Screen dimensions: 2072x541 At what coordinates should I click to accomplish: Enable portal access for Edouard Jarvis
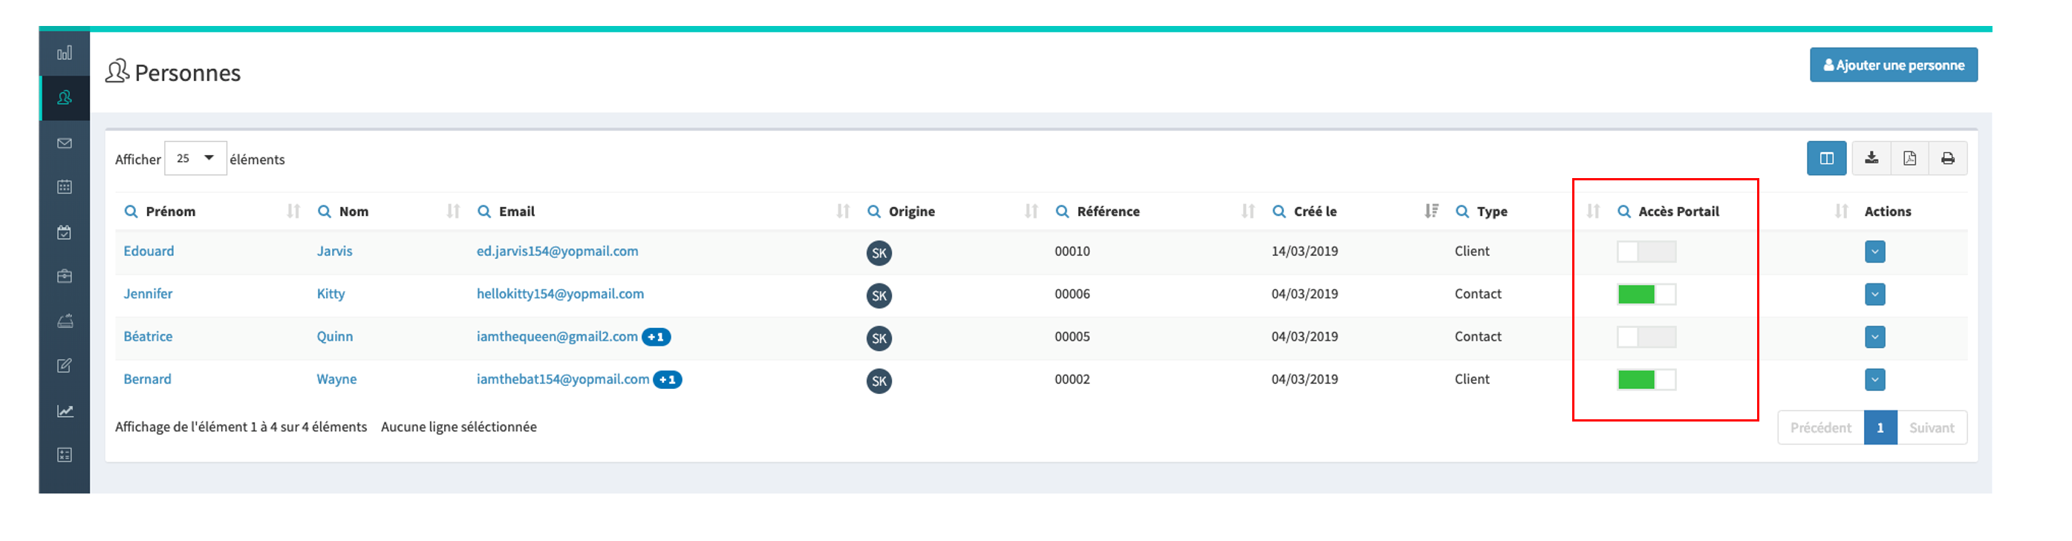(x=1646, y=252)
